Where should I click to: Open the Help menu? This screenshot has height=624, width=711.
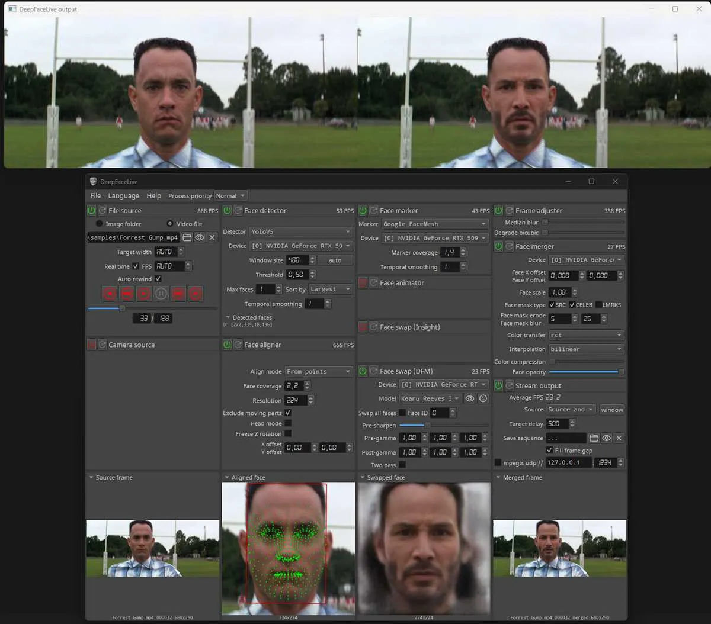point(153,196)
